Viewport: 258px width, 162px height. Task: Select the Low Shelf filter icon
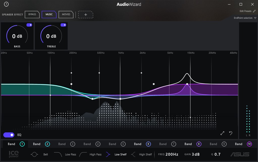pyautogui.click(x=108, y=154)
